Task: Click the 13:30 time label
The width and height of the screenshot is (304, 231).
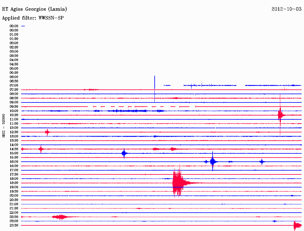Action: tap(14, 140)
